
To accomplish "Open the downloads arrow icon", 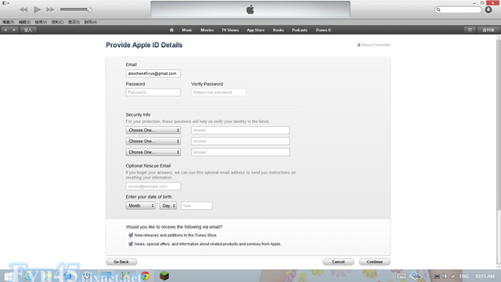I will (488, 9).
